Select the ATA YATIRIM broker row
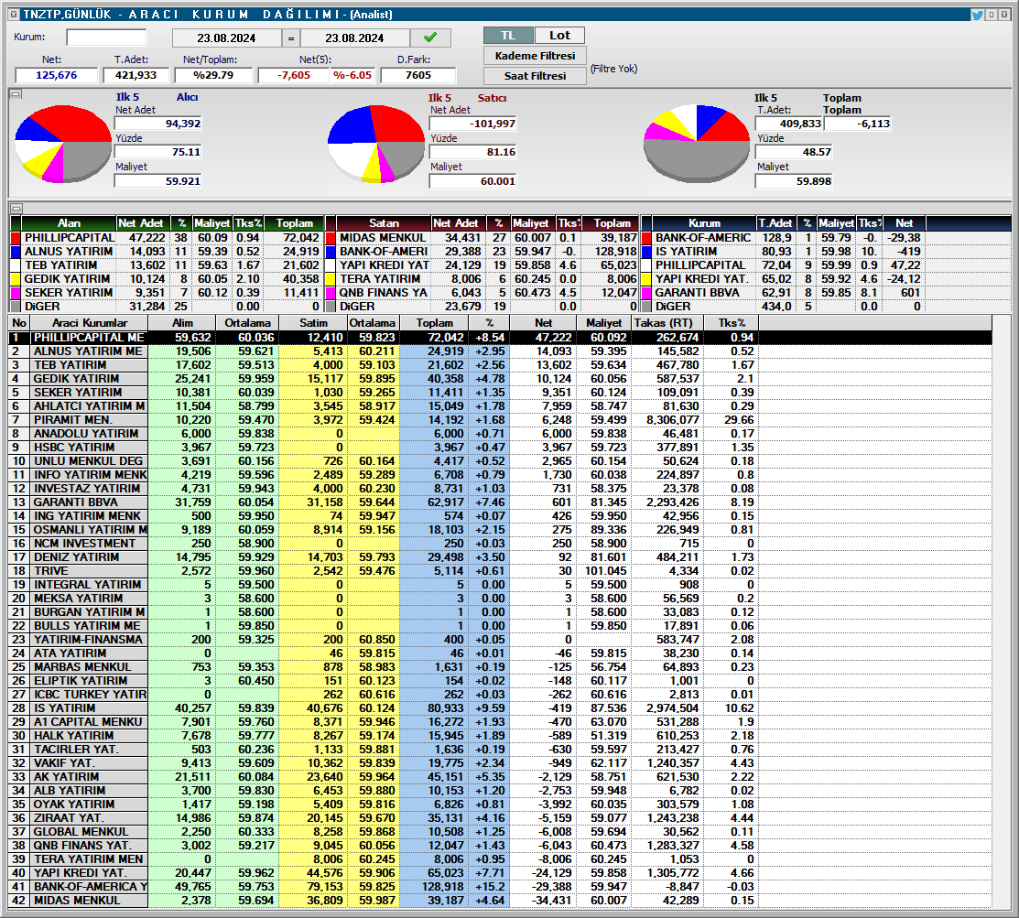 (501, 653)
